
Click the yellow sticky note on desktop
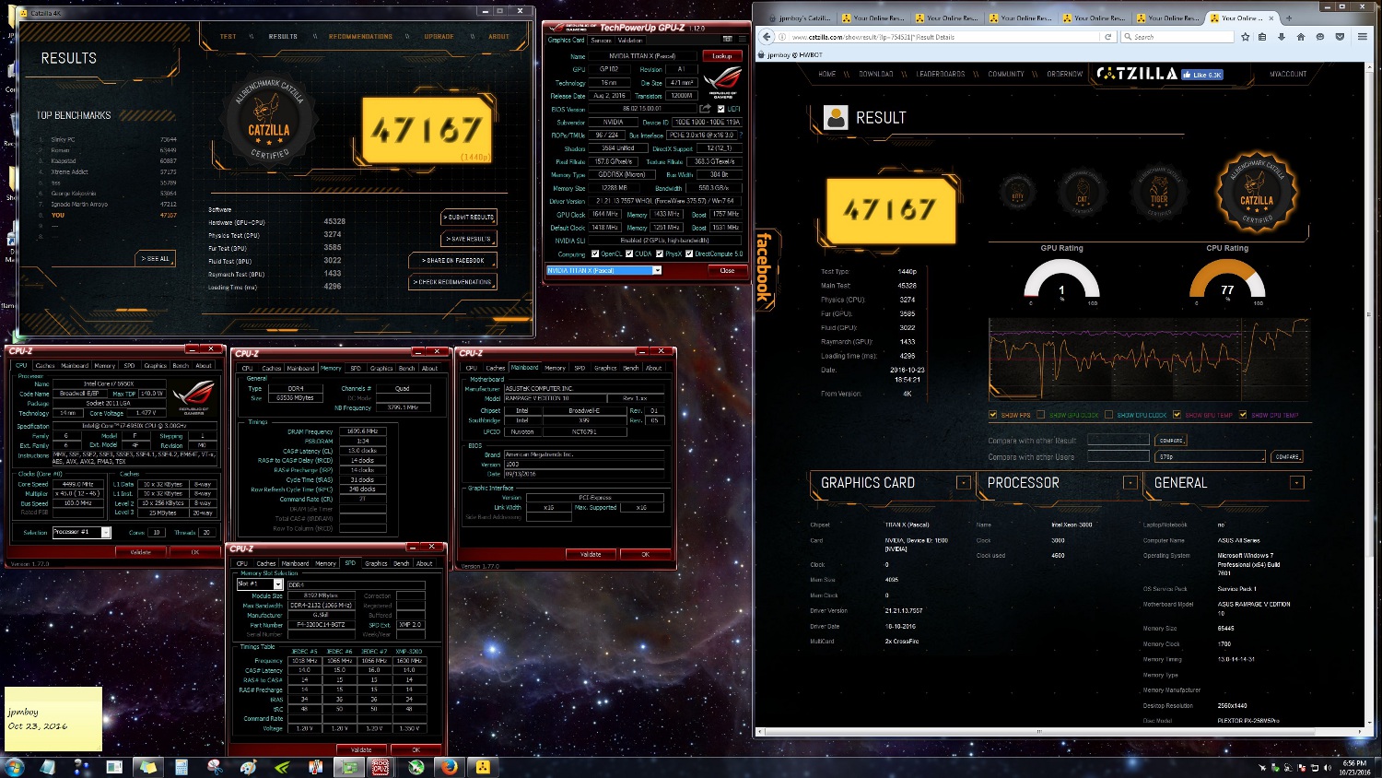[x=53, y=719]
